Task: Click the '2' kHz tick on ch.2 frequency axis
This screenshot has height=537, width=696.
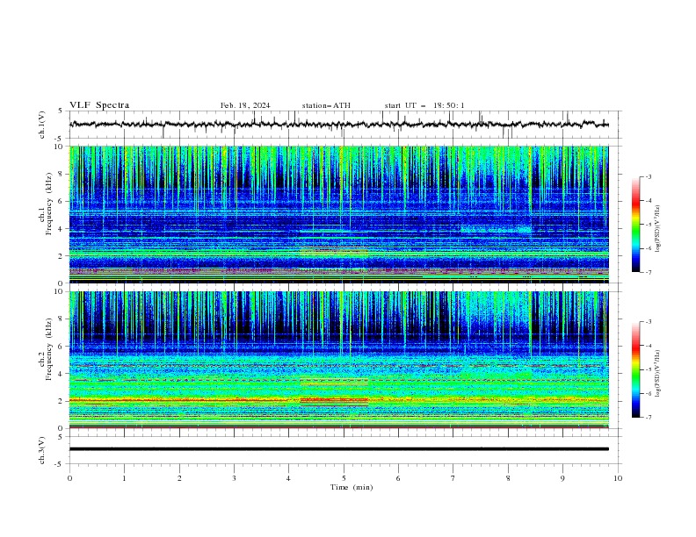Action: click(62, 401)
